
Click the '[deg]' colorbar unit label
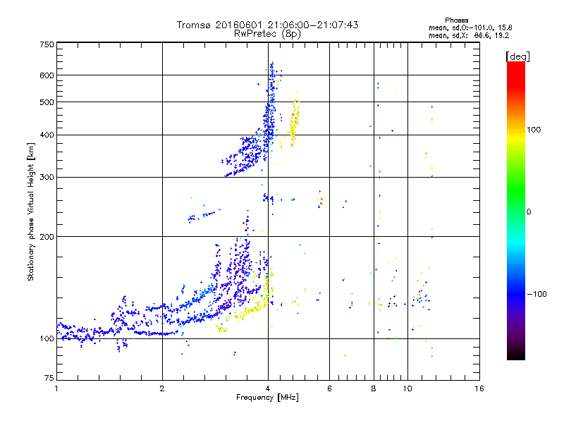(517, 56)
